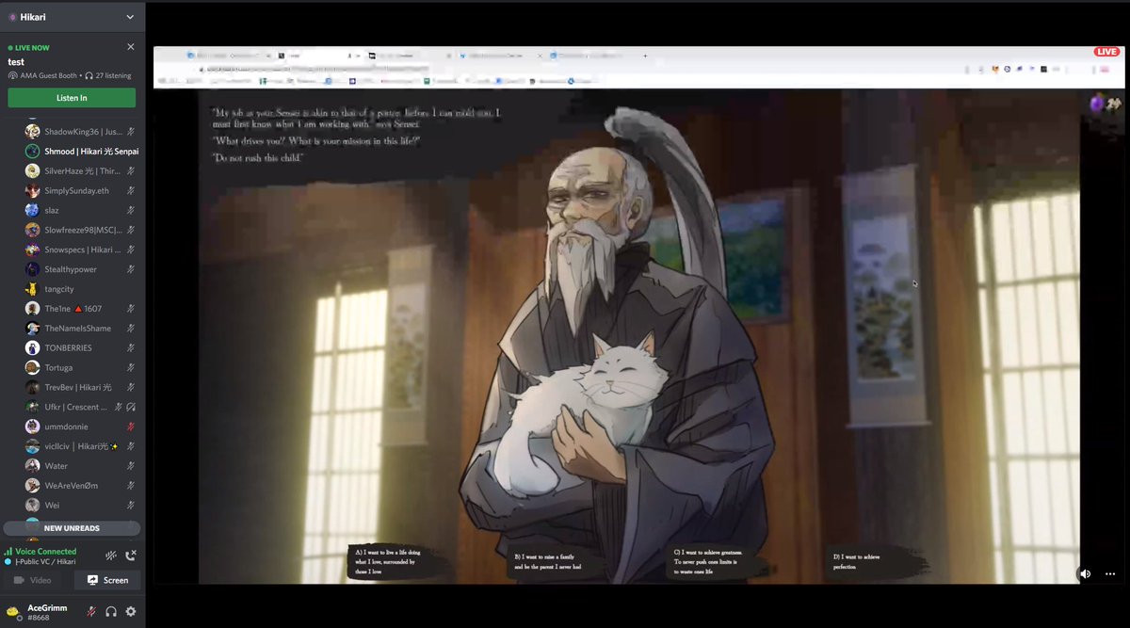Click the Screen share button

click(108, 580)
